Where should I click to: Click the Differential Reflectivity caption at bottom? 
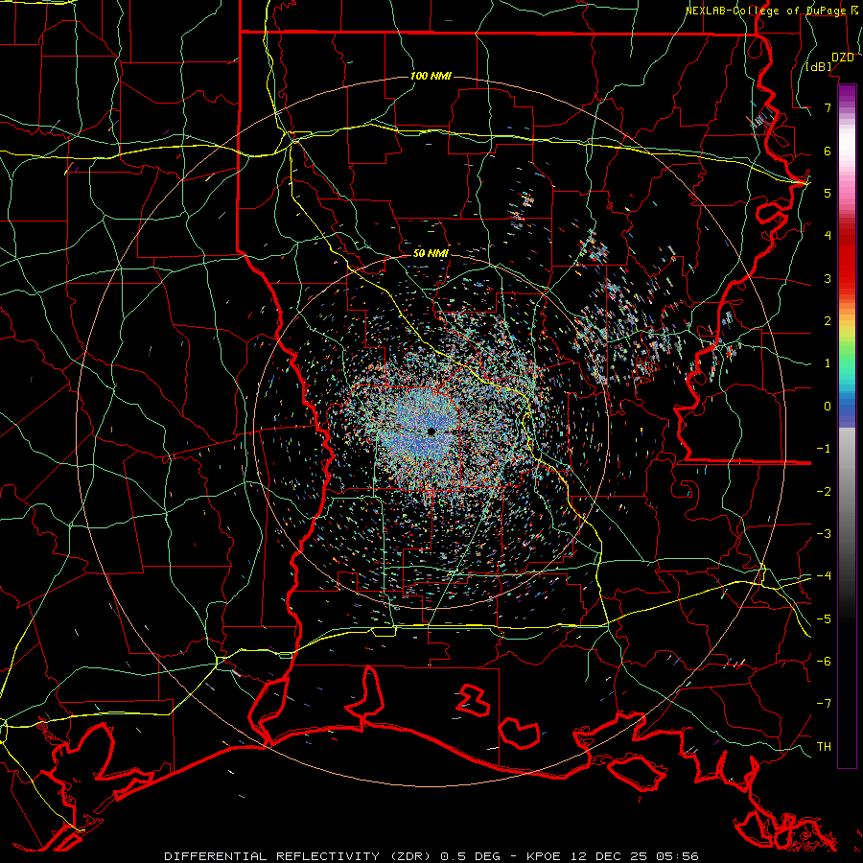click(x=431, y=856)
